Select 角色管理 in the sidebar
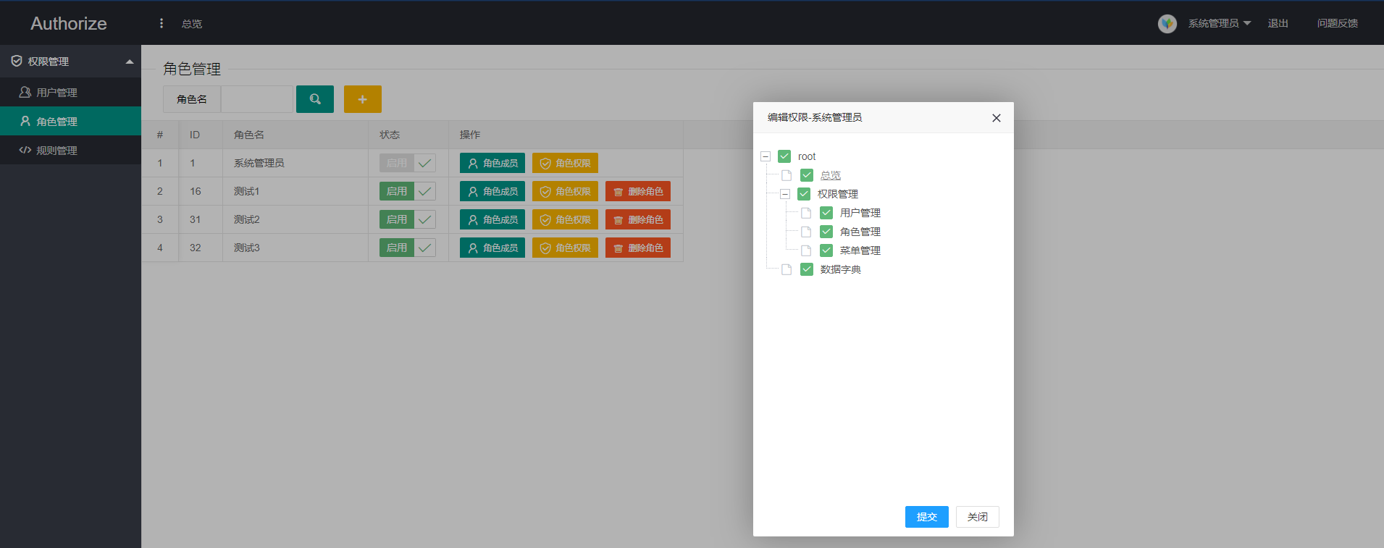 click(70, 121)
